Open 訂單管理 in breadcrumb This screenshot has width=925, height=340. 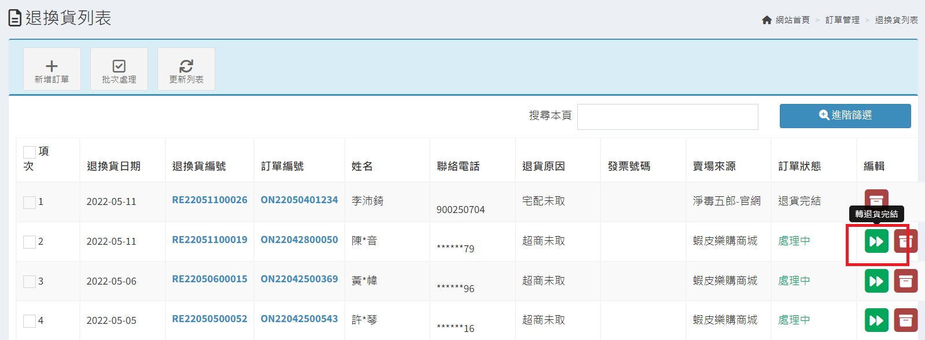pos(842,20)
